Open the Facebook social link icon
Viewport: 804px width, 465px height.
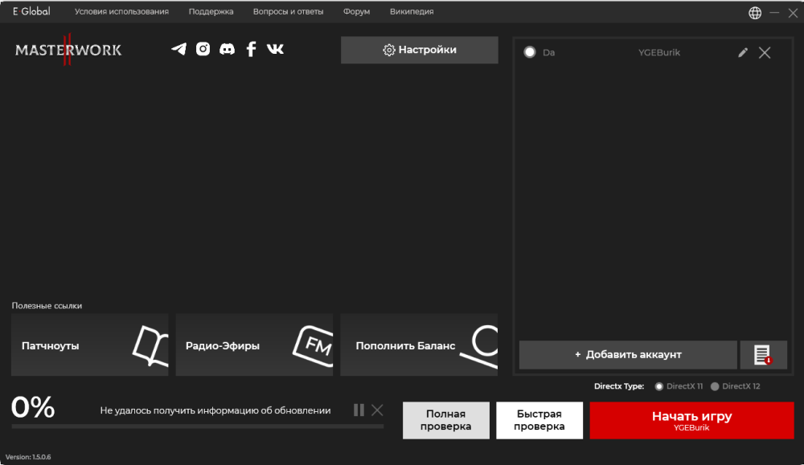coord(251,49)
